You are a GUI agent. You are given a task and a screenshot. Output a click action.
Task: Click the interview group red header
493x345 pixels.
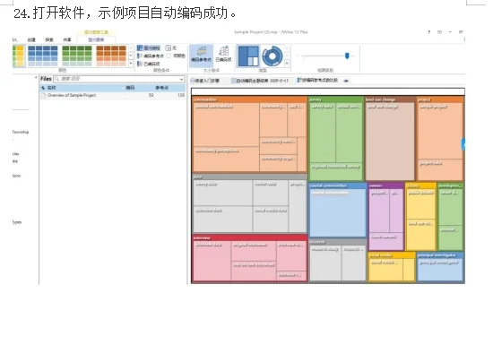coord(250,237)
